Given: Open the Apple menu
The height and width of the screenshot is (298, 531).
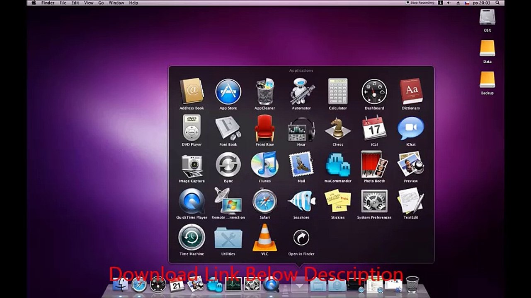Looking at the screenshot, I should [x=34, y=2].
